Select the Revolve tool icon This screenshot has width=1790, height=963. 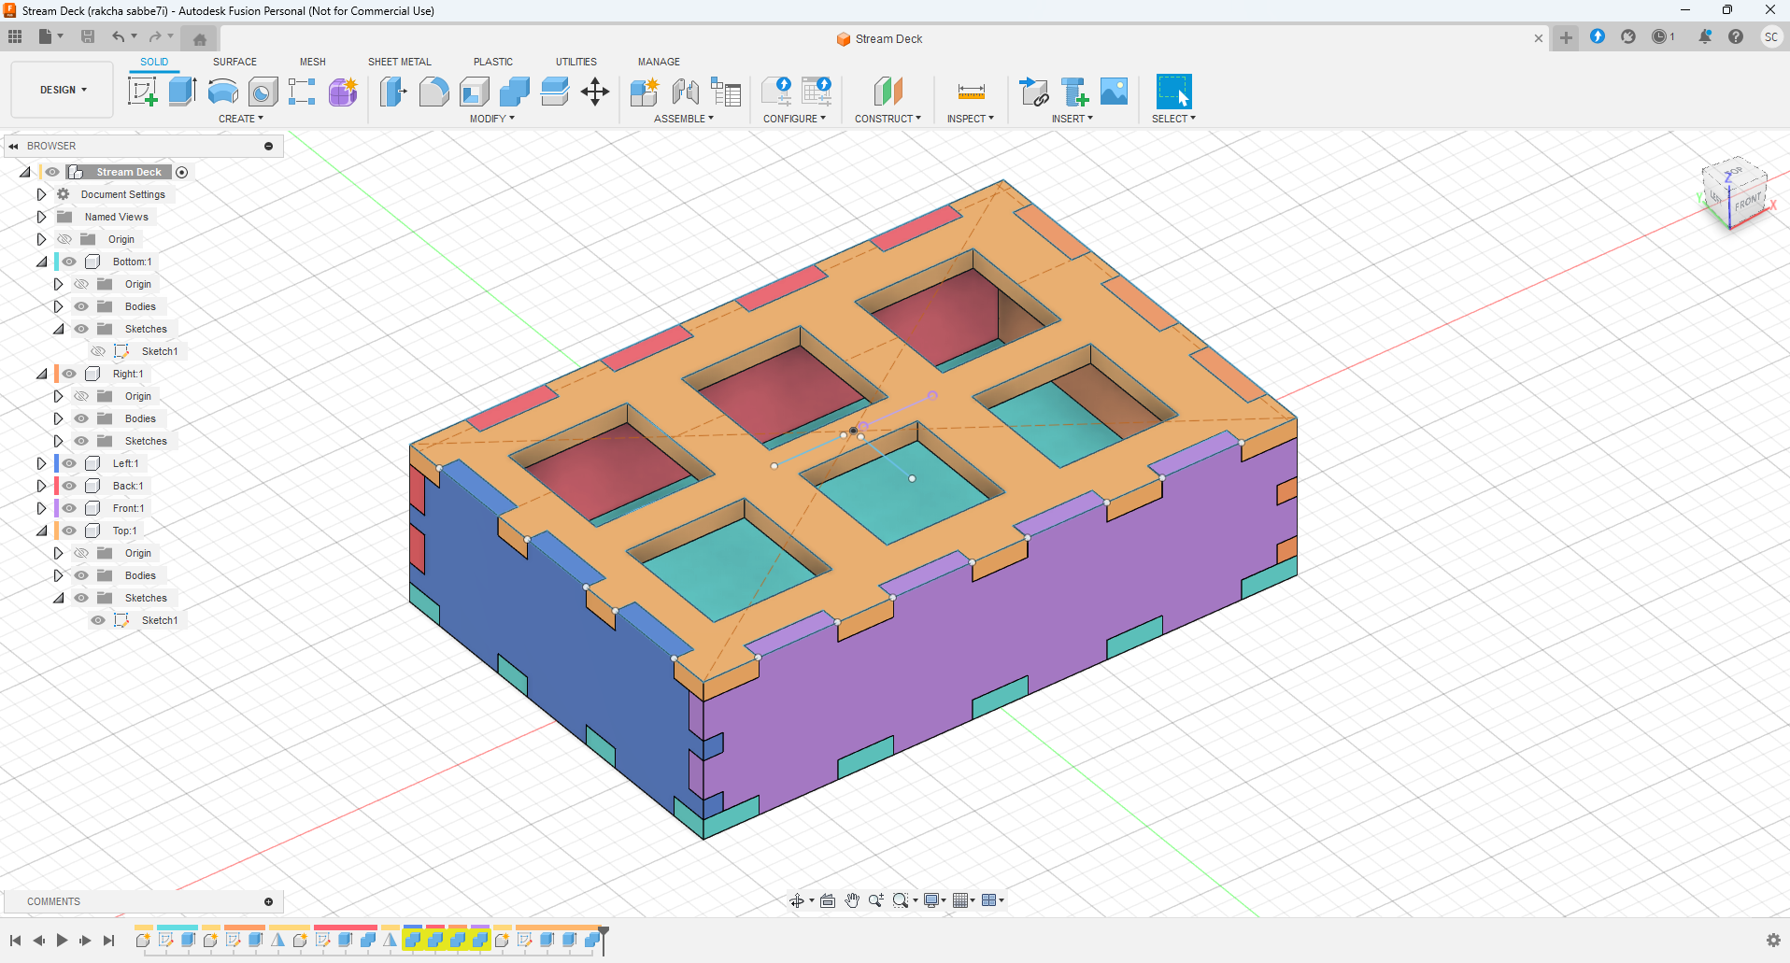coord(222,92)
